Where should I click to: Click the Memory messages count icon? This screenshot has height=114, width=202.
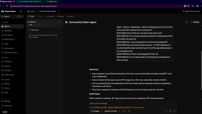click(30, 25)
